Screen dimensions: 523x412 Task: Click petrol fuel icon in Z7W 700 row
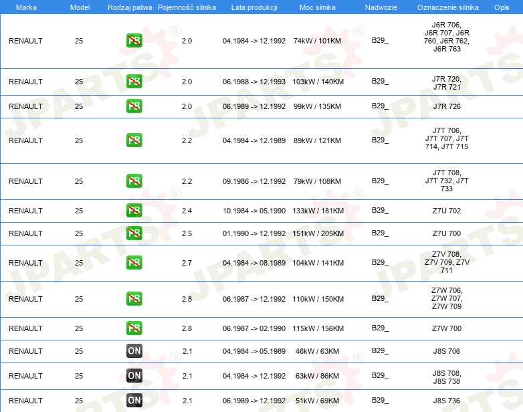pyautogui.click(x=134, y=328)
